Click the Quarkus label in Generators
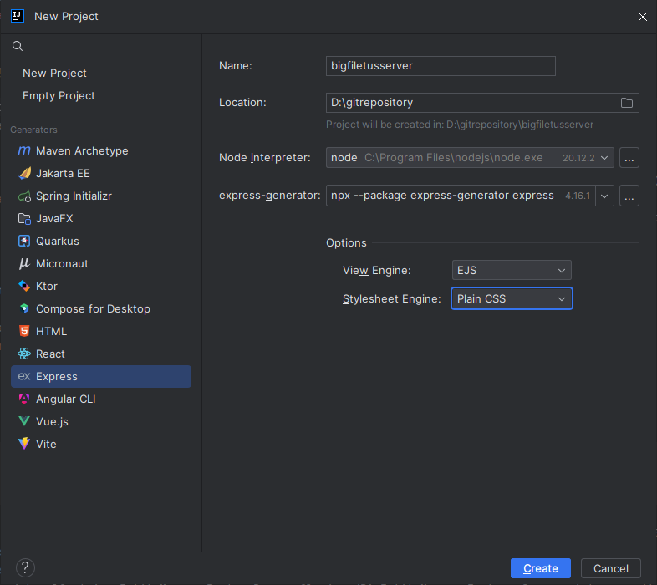The width and height of the screenshot is (657, 585). tap(58, 242)
